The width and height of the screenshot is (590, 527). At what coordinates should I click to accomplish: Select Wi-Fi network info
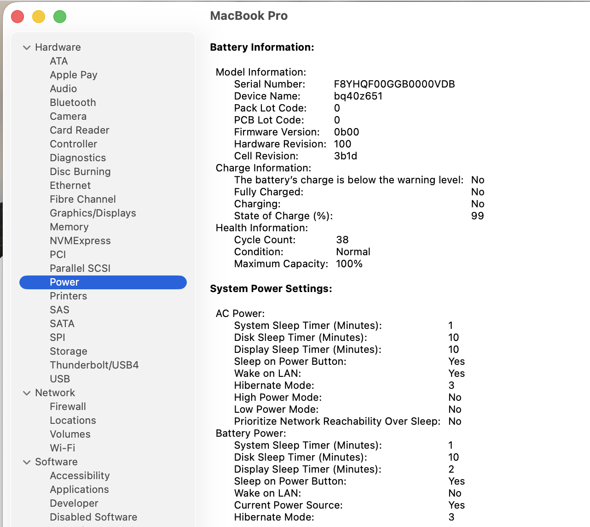pos(63,448)
